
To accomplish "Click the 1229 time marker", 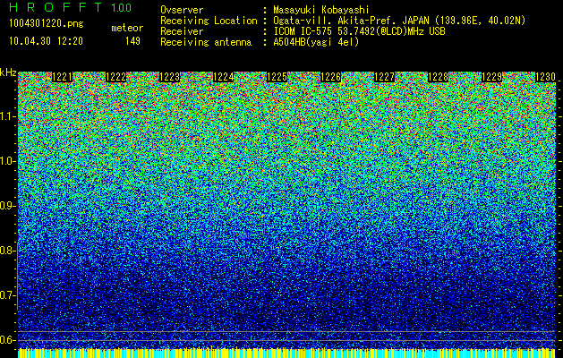I will pos(492,77).
